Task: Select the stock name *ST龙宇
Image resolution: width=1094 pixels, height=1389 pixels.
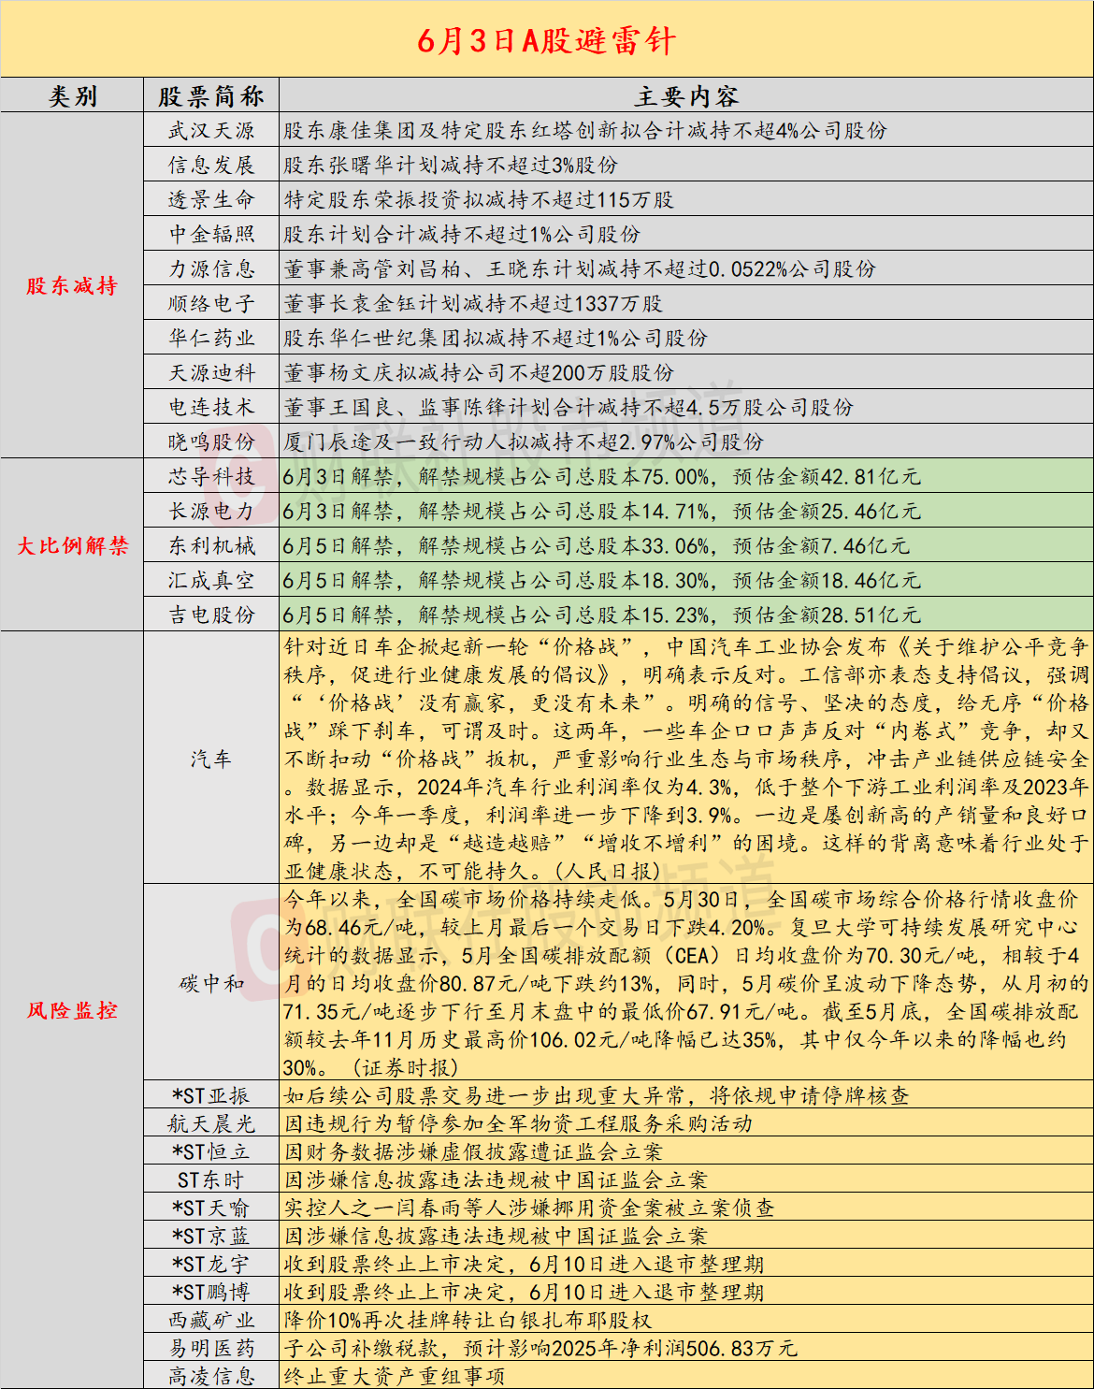Action: [211, 1265]
